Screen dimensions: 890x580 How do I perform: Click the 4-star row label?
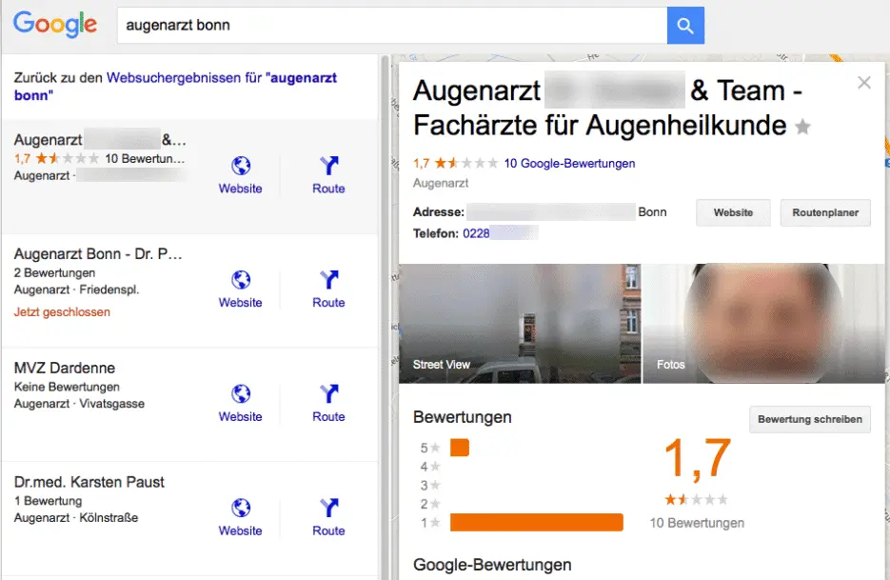(x=430, y=467)
